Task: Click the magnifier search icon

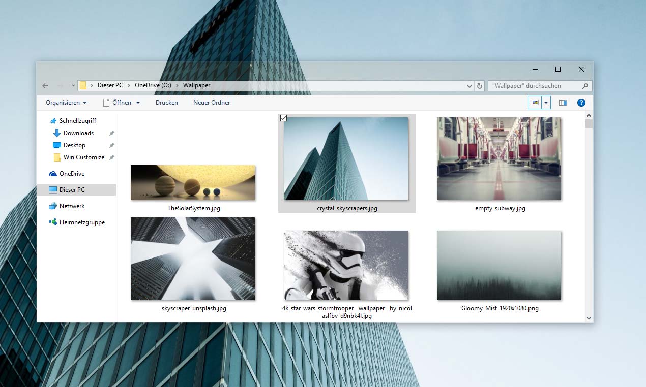Action: pyautogui.click(x=585, y=86)
